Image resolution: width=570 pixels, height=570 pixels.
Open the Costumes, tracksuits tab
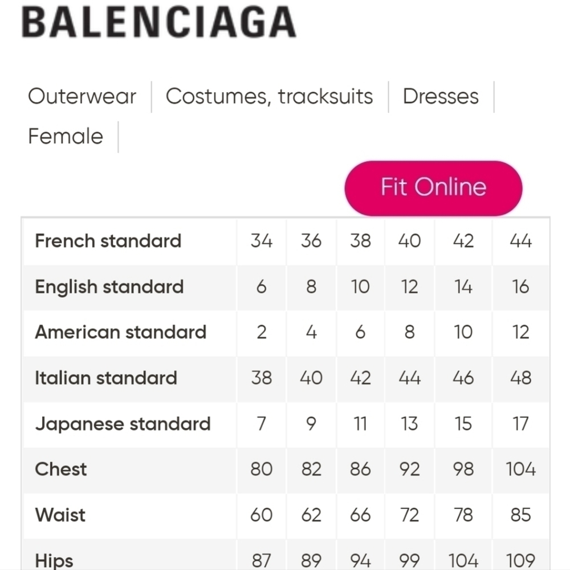point(269,96)
